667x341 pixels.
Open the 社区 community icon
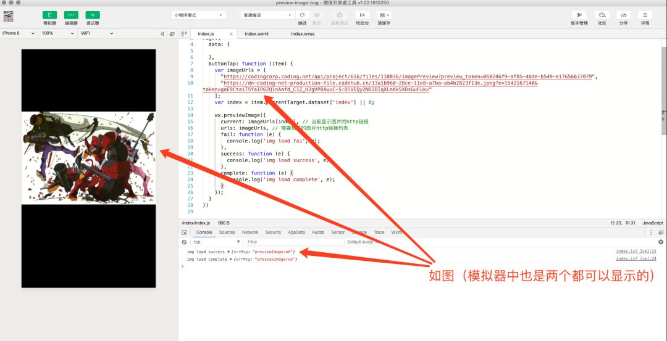pyautogui.click(x=602, y=15)
